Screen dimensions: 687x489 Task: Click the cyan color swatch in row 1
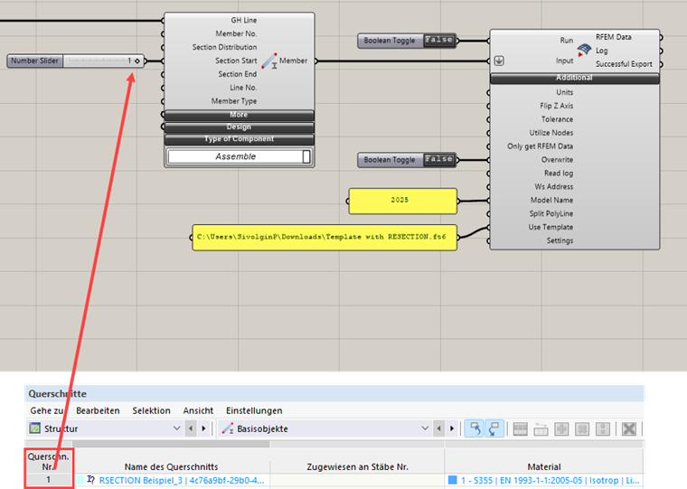[80, 480]
